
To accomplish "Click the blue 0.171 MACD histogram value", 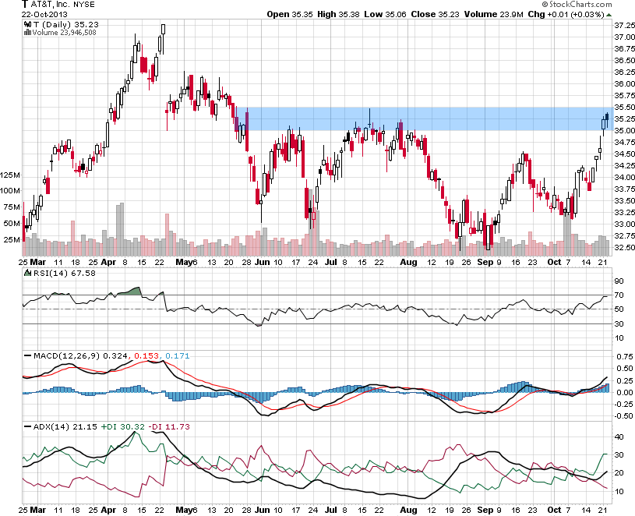I will (x=177, y=355).
